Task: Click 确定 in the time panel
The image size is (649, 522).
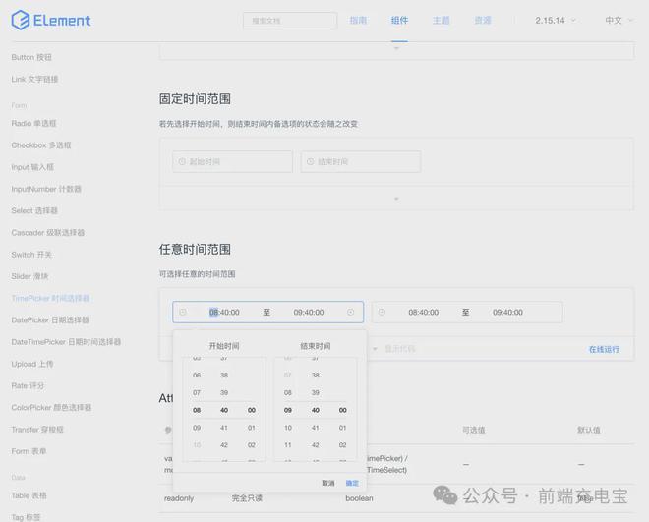Action: coord(352,483)
